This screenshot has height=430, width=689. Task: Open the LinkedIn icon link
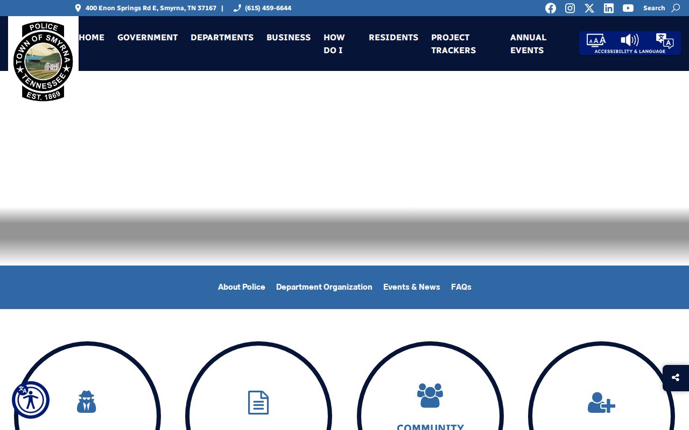point(609,8)
